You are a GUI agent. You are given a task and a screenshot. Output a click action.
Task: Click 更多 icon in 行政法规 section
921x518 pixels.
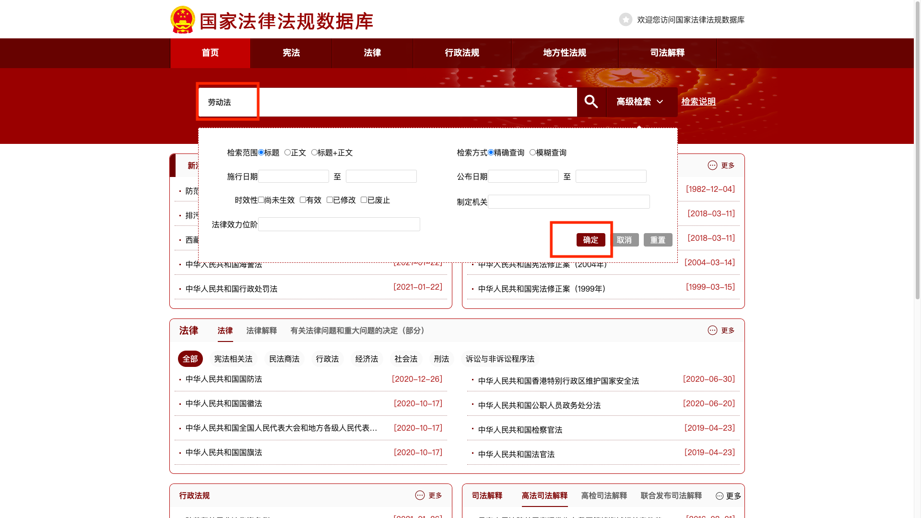(x=420, y=495)
